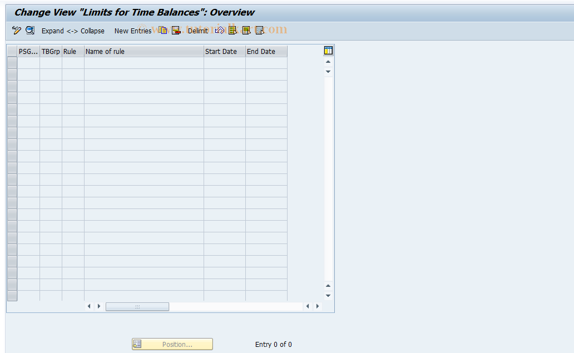This screenshot has height=353, width=574.
Task: Click the Start Date column header
Action: [225, 52]
